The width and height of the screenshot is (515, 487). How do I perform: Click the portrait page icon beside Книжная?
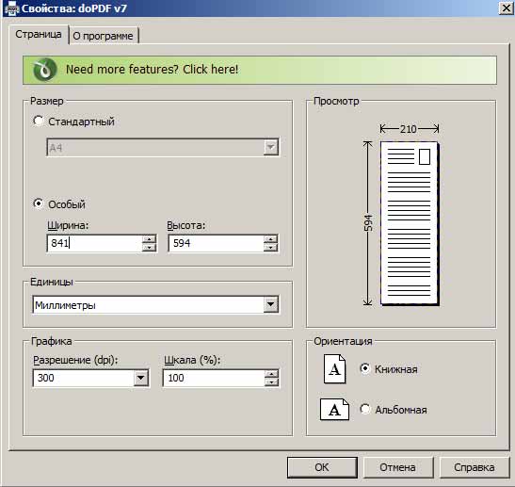334,368
